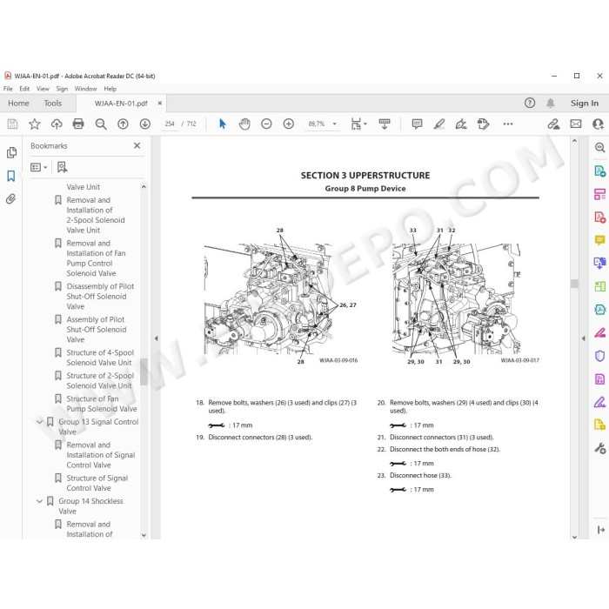This screenshot has width=609, height=609.
Task: Open attachments paperclip panel
Action: (11, 199)
